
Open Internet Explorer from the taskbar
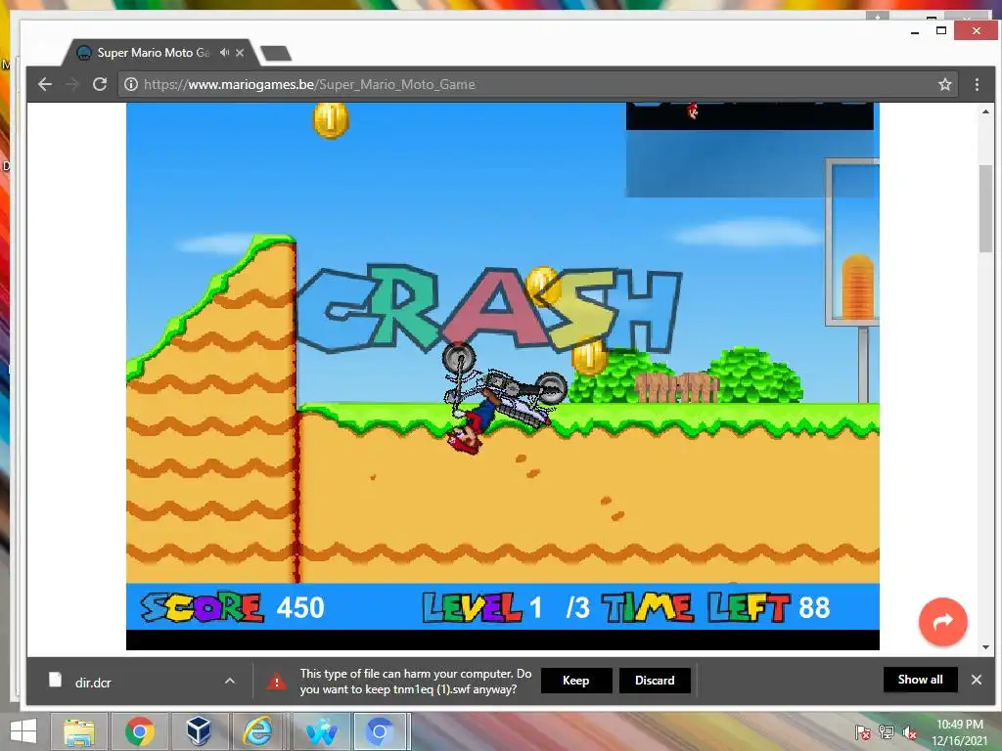tap(257, 731)
